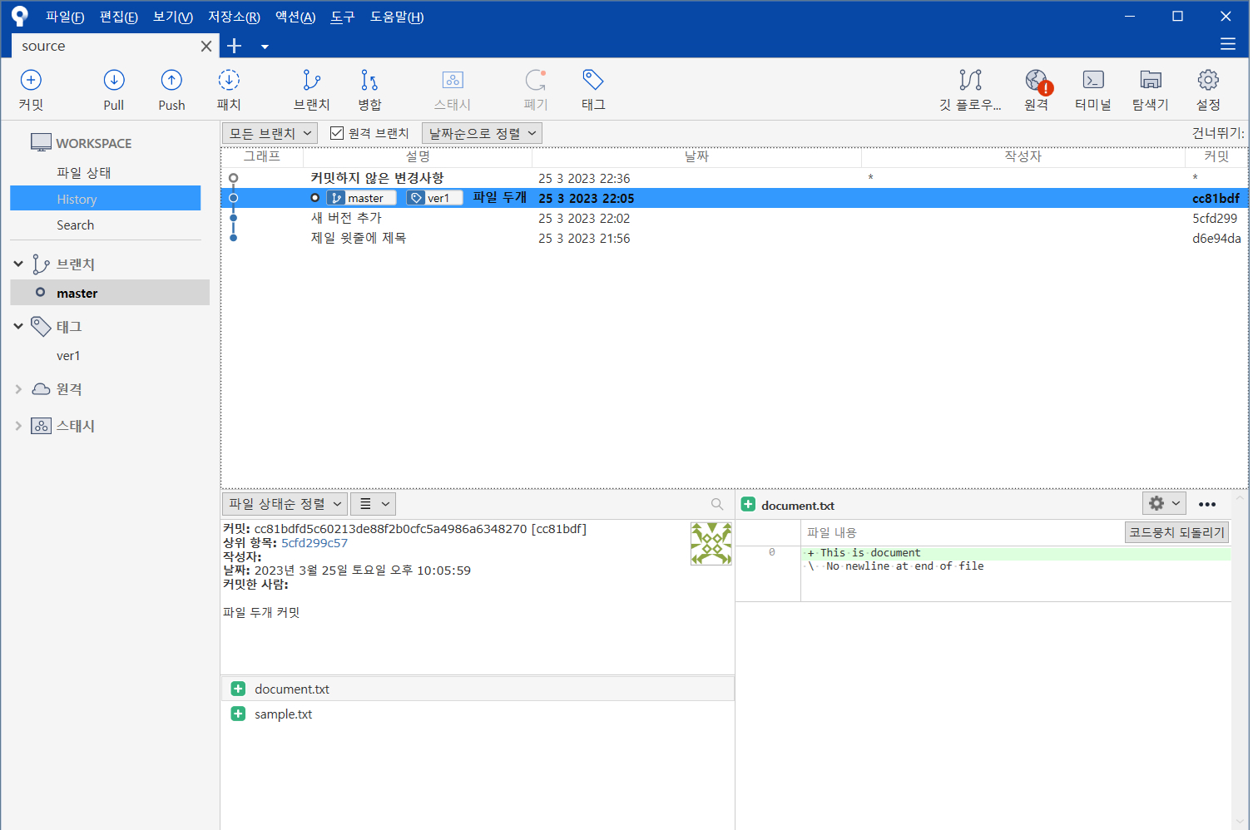This screenshot has width=1253, height=830.
Task: Click the ver1 tag label on commit row
Action: click(x=433, y=198)
